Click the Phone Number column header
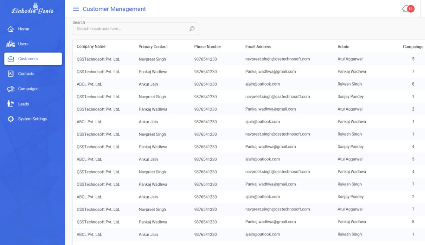Image resolution: width=425 pixels, height=245 pixels. pos(207,47)
